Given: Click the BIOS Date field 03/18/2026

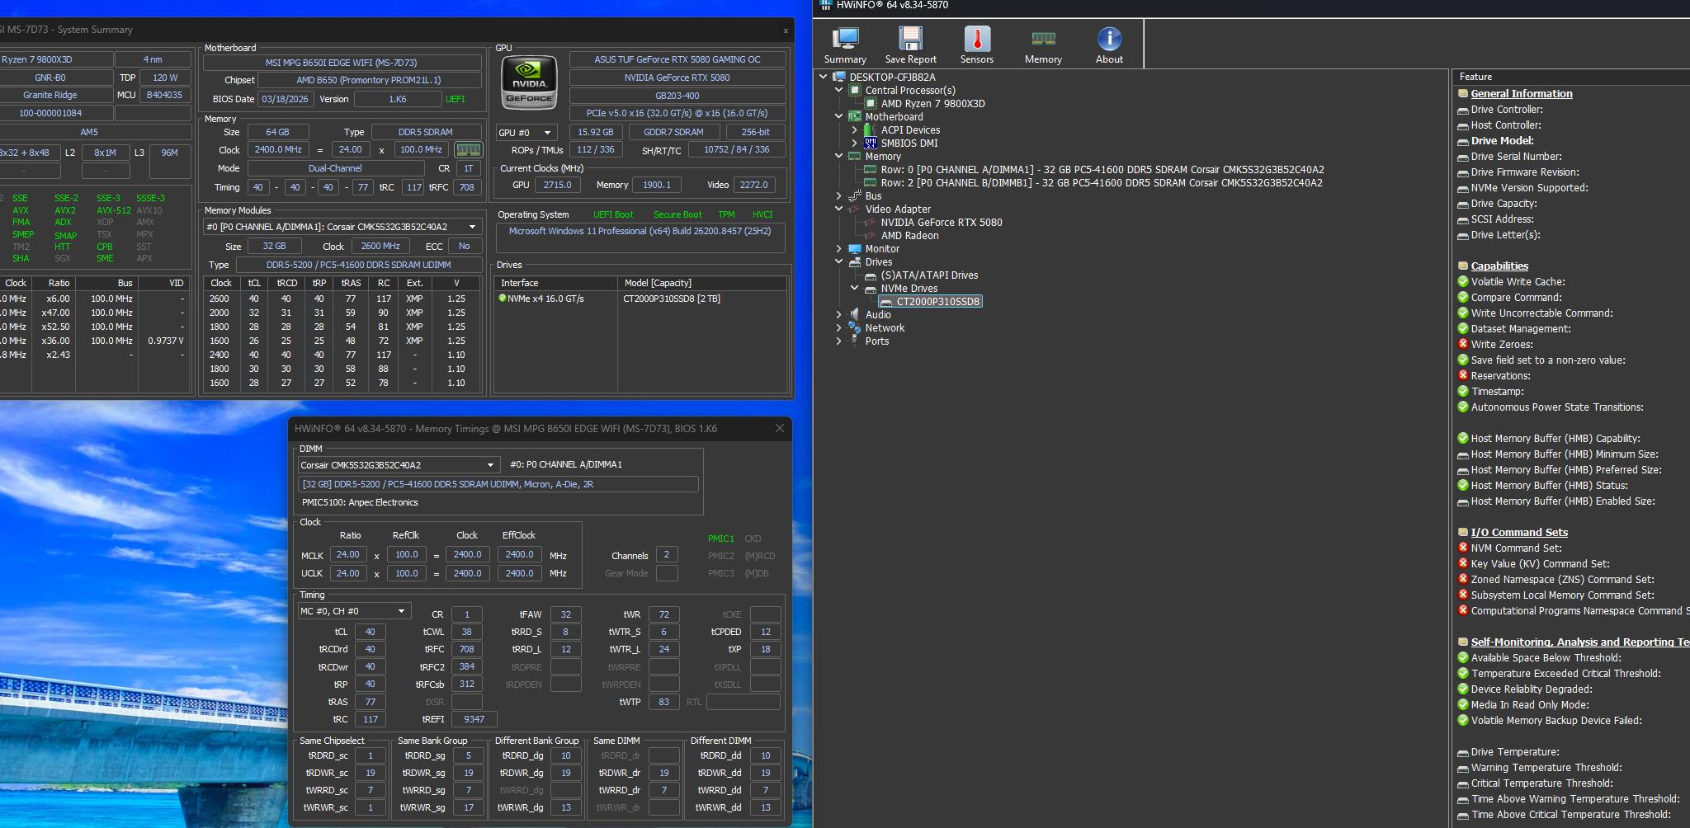Looking at the screenshot, I should pyautogui.click(x=286, y=99).
